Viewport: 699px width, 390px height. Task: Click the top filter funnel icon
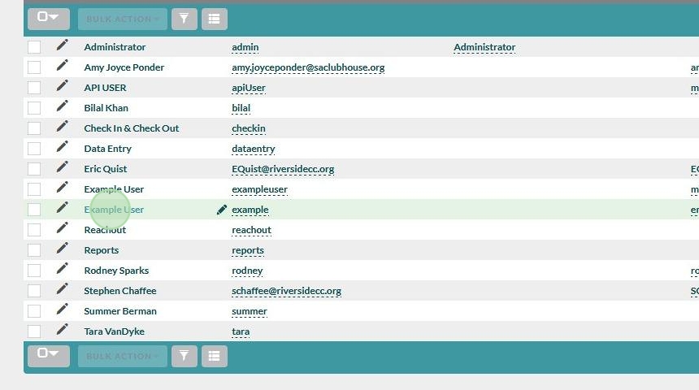pyautogui.click(x=185, y=19)
